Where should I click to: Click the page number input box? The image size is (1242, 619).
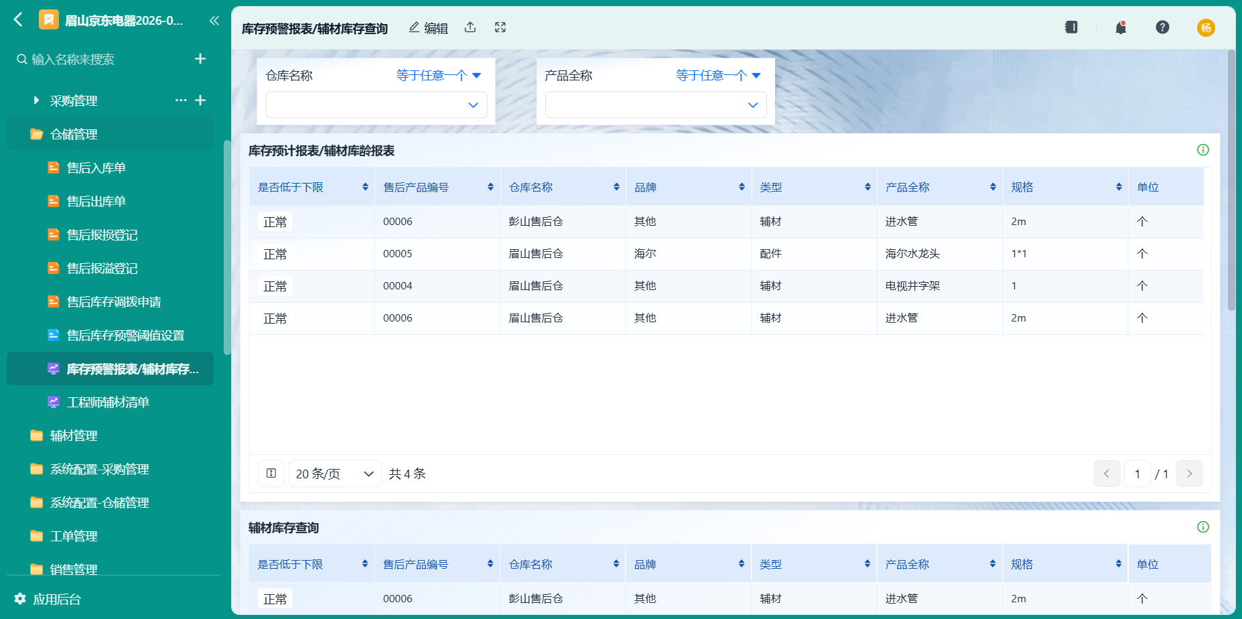pyautogui.click(x=1137, y=474)
